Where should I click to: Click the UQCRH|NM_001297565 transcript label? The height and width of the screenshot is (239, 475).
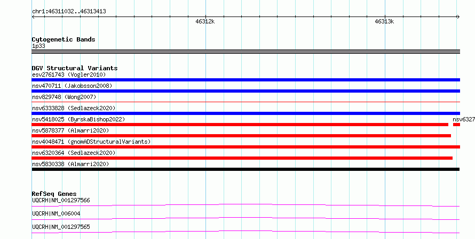(x=61, y=227)
